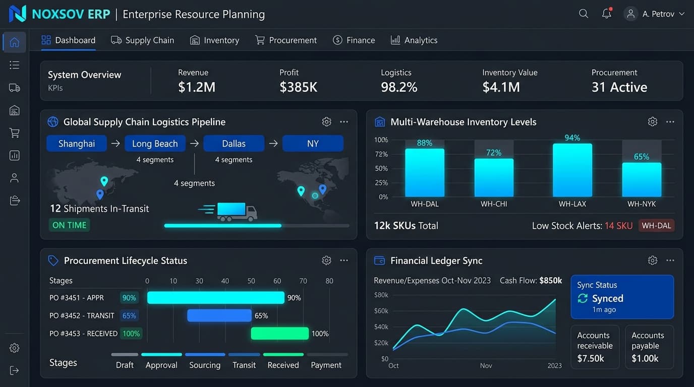Image resolution: width=694 pixels, height=387 pixels.
Task: Open Procurement Lifecycle more options menu
Action: click(344, 261)
